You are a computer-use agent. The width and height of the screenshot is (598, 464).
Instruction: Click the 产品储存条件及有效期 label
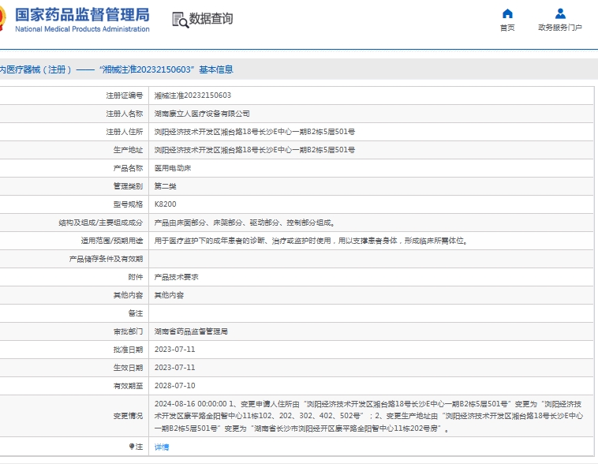pyautogui.click(x=106, y=259)
